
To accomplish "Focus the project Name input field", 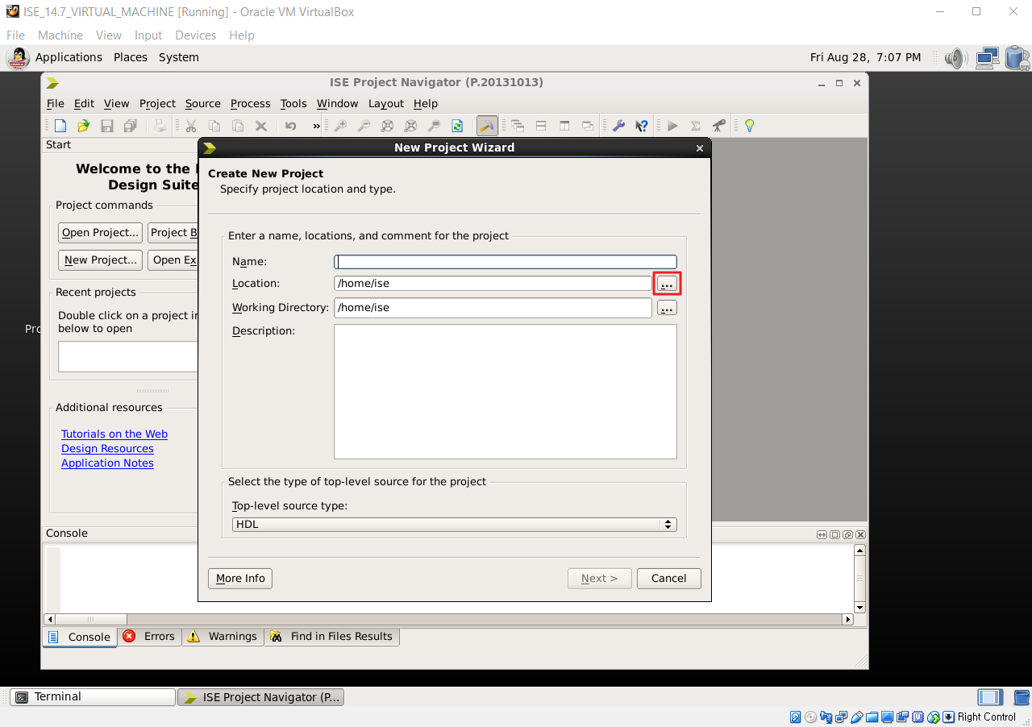I will point(506,262).
